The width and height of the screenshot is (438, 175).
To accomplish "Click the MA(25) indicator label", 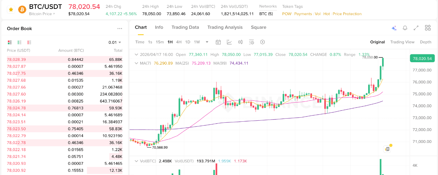I will pyautogui.click(x=183, y=63).
